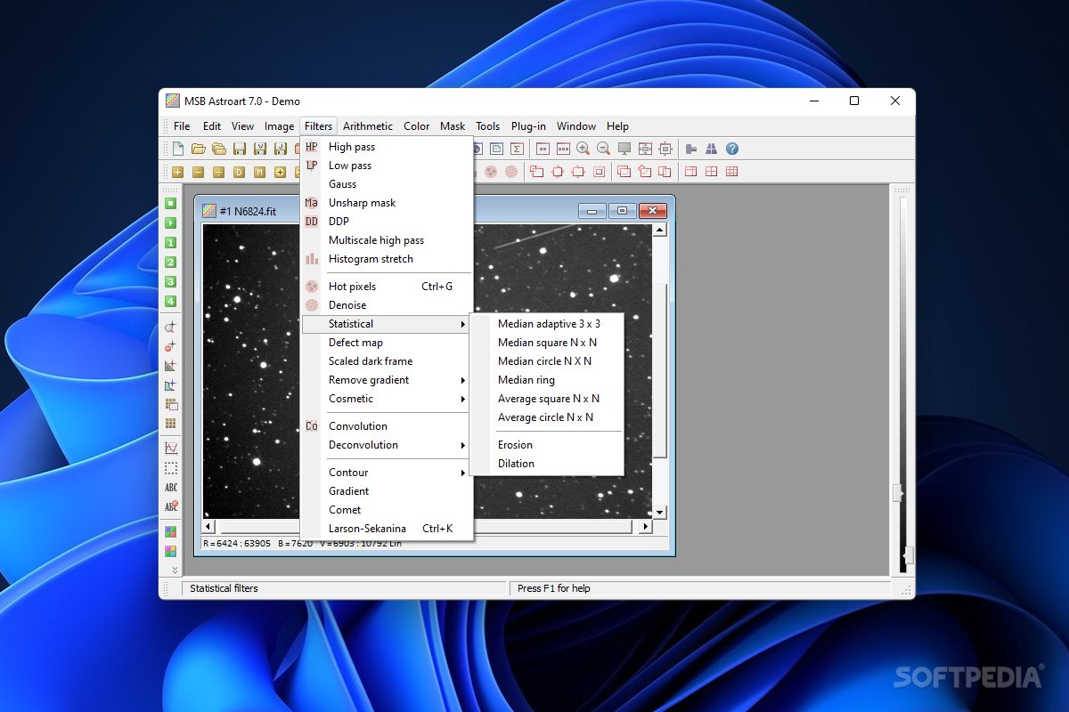Viewport: 1069px width, 712px height.
Task: Click the image window scroll down arrow
Action: pos(659,513)
